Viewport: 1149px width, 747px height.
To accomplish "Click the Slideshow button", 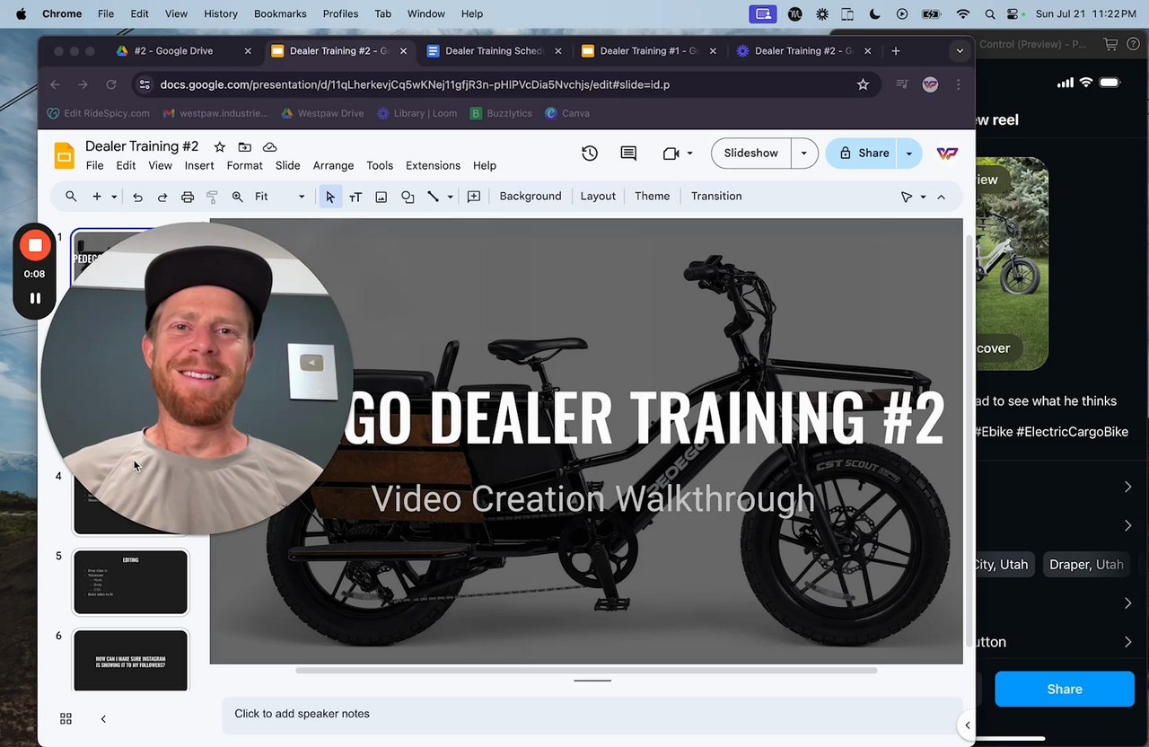I will click(x=751, y=154).
